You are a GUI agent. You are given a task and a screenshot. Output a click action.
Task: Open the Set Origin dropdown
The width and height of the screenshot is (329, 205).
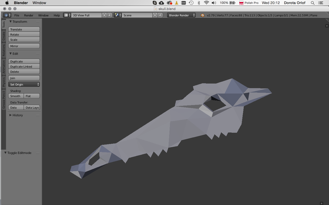pos(24,84)
